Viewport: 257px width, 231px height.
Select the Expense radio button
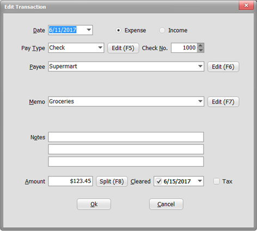pos(118,31)
